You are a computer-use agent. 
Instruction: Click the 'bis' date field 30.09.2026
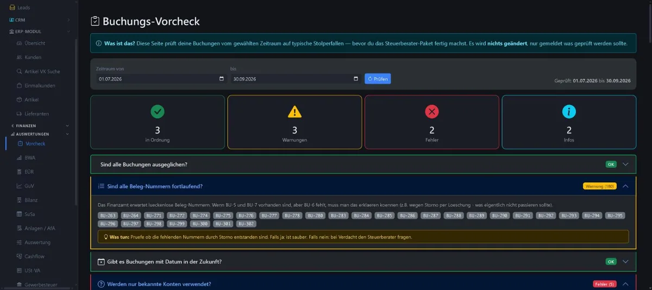click(x=296, y=79)
